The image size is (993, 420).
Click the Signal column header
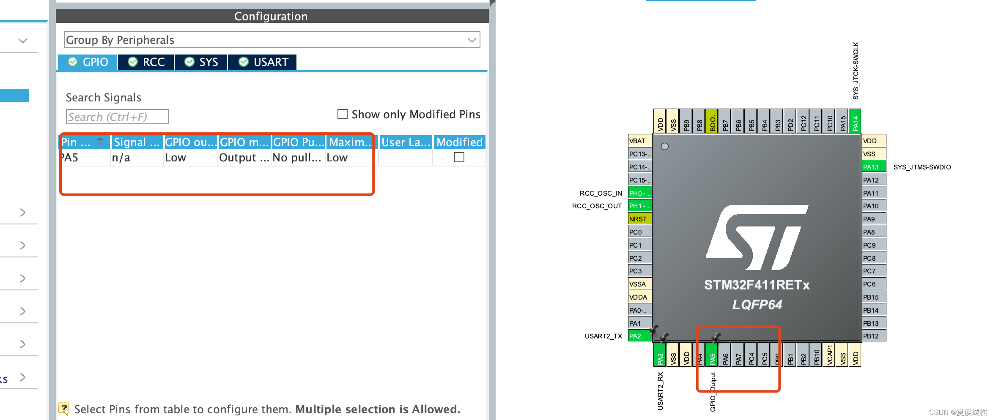tap(137, 142)
